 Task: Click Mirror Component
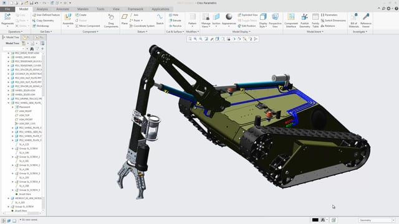click(x=87, y=26)
